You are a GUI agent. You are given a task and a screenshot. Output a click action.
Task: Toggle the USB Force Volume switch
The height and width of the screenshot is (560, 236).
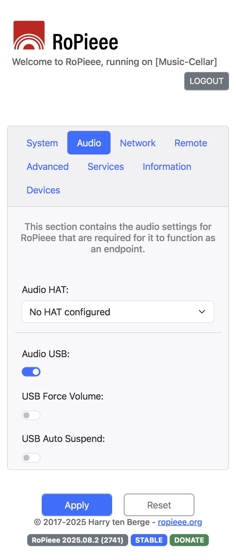(31, 415)
